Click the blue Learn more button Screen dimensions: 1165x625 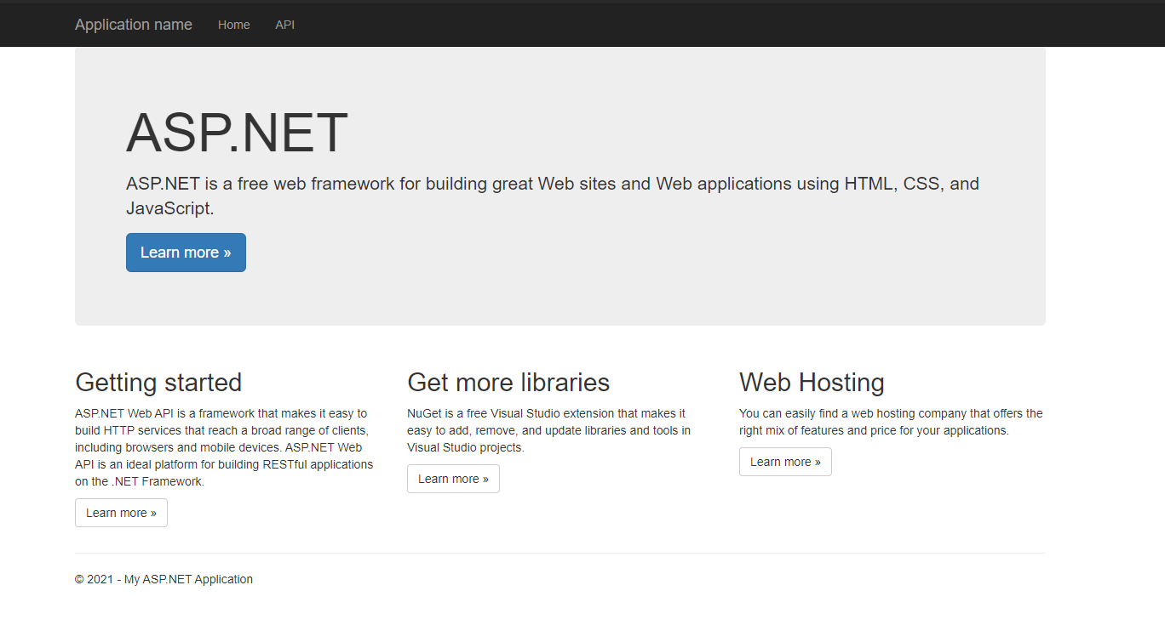[x=186, y=253]
